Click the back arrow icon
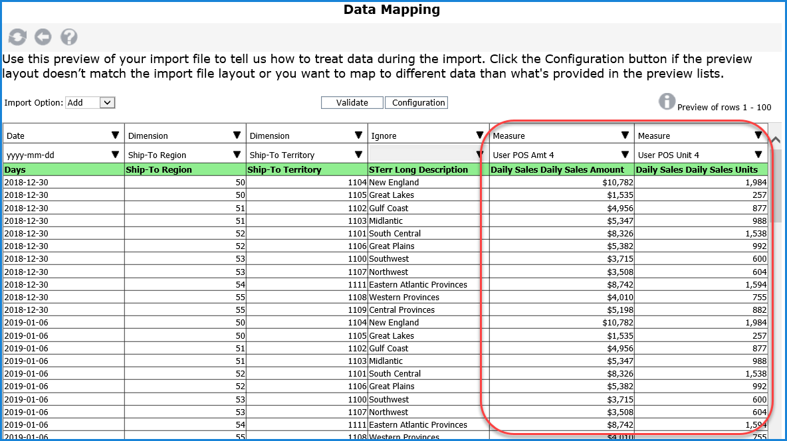This screenshot has height=441, width=787. [43, 37]
